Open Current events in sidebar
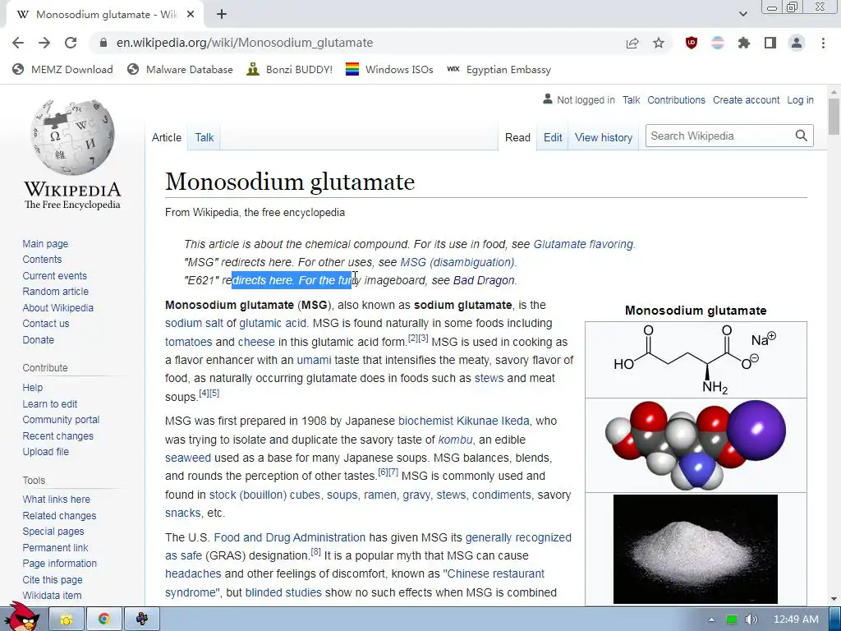 point(55,276)
